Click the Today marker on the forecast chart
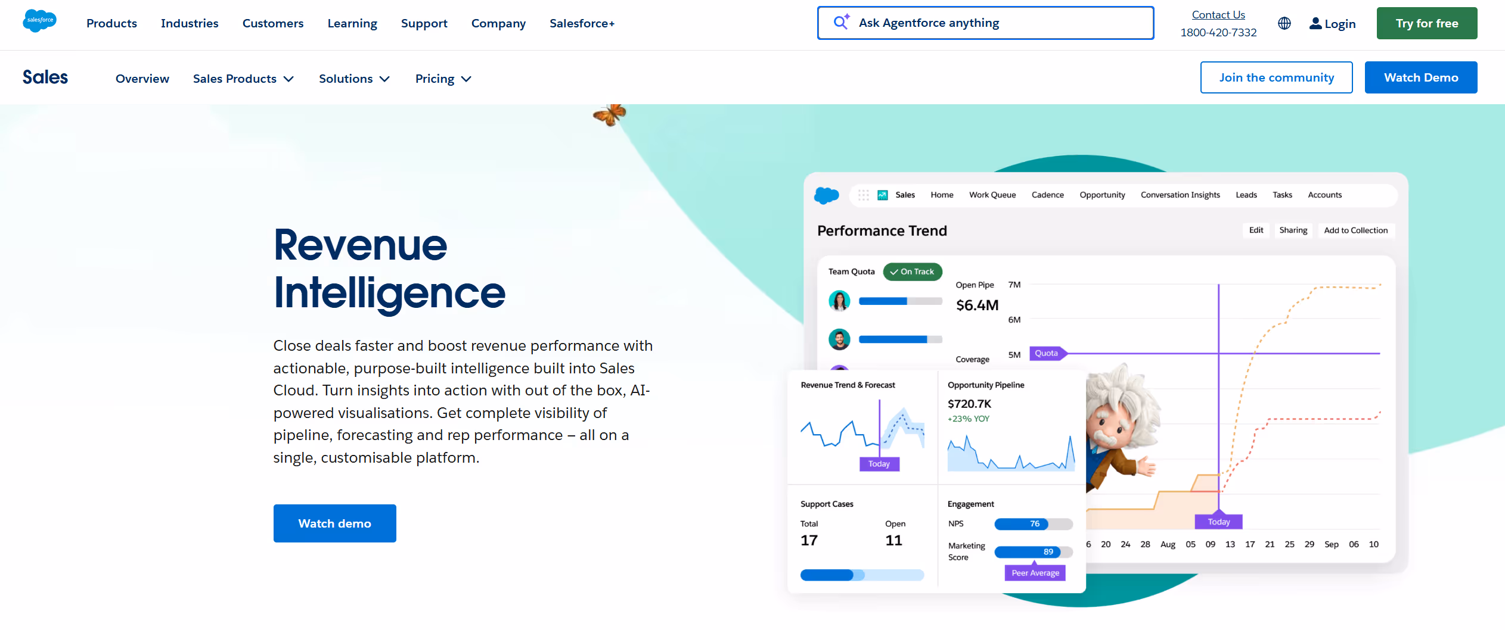The height and width of the screenshot is (630, 1505). [879, 463]
